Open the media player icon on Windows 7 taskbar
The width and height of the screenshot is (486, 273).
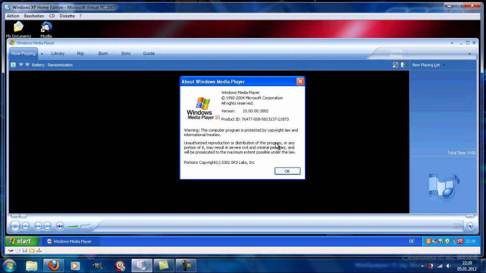pyautogui.click(x=75, y=265)
